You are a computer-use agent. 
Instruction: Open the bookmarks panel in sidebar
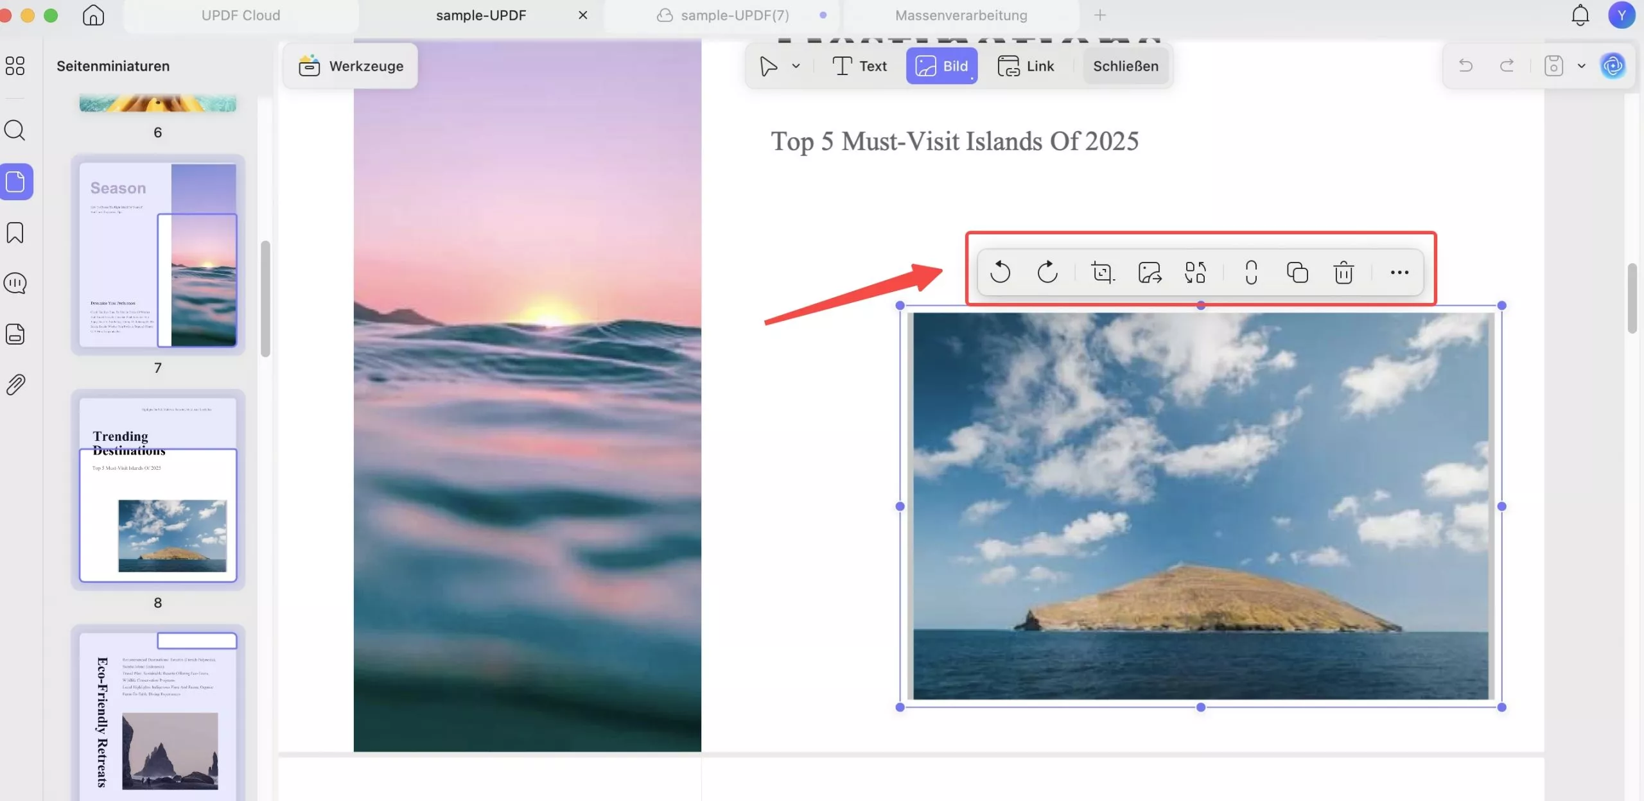(x=15, y=232)
